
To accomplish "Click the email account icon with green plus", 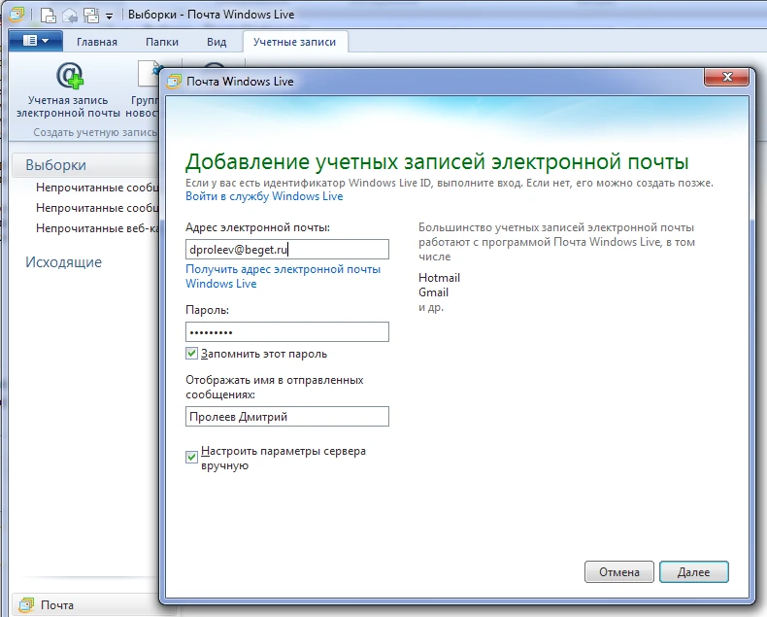I will (x=68, y=75).
